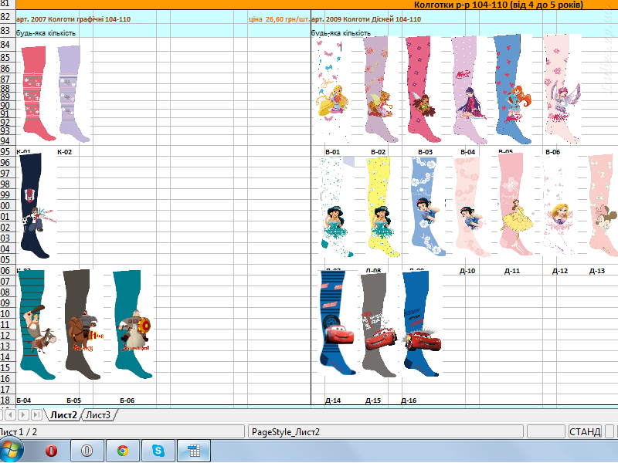
Task: Open Skype from the taskbar
Action: coord(158,451)
